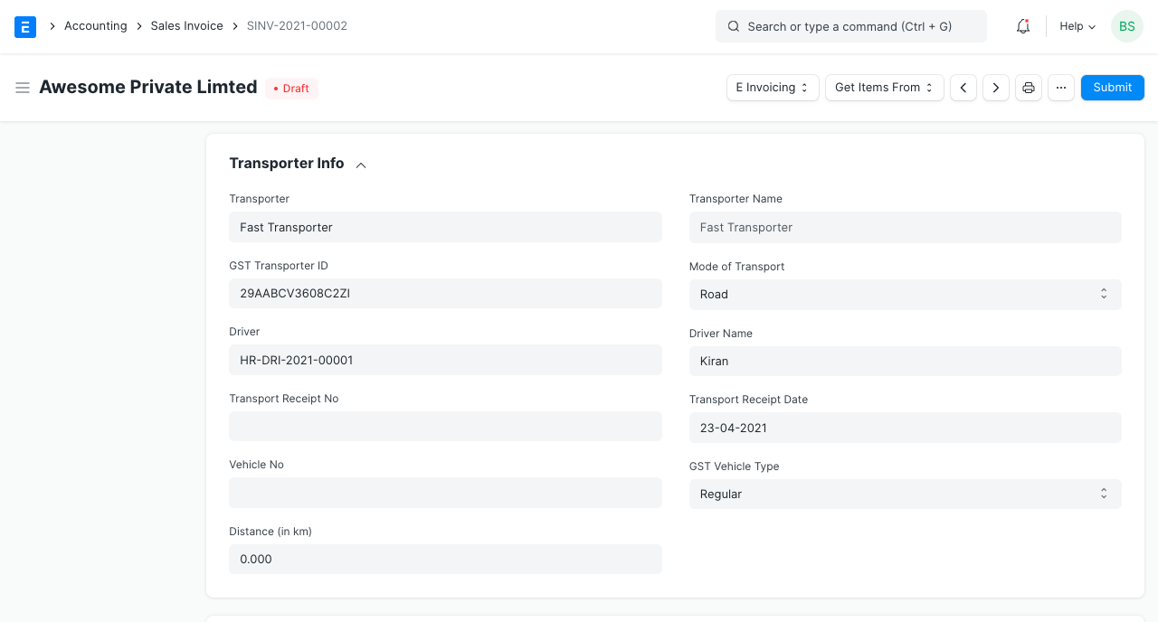Open the Mode of Transport dropdown
Image resolution: width=1158 pixels, height=622 pixels.
(905, 294)
